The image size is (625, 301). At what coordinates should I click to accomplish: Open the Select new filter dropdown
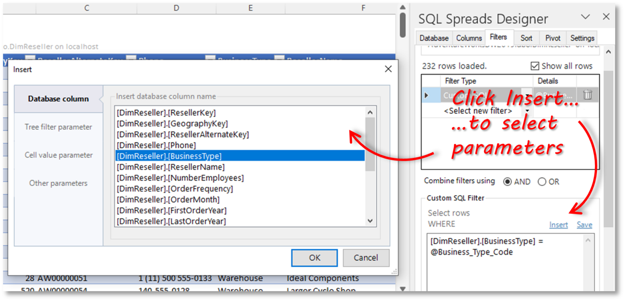click(527, 111)
